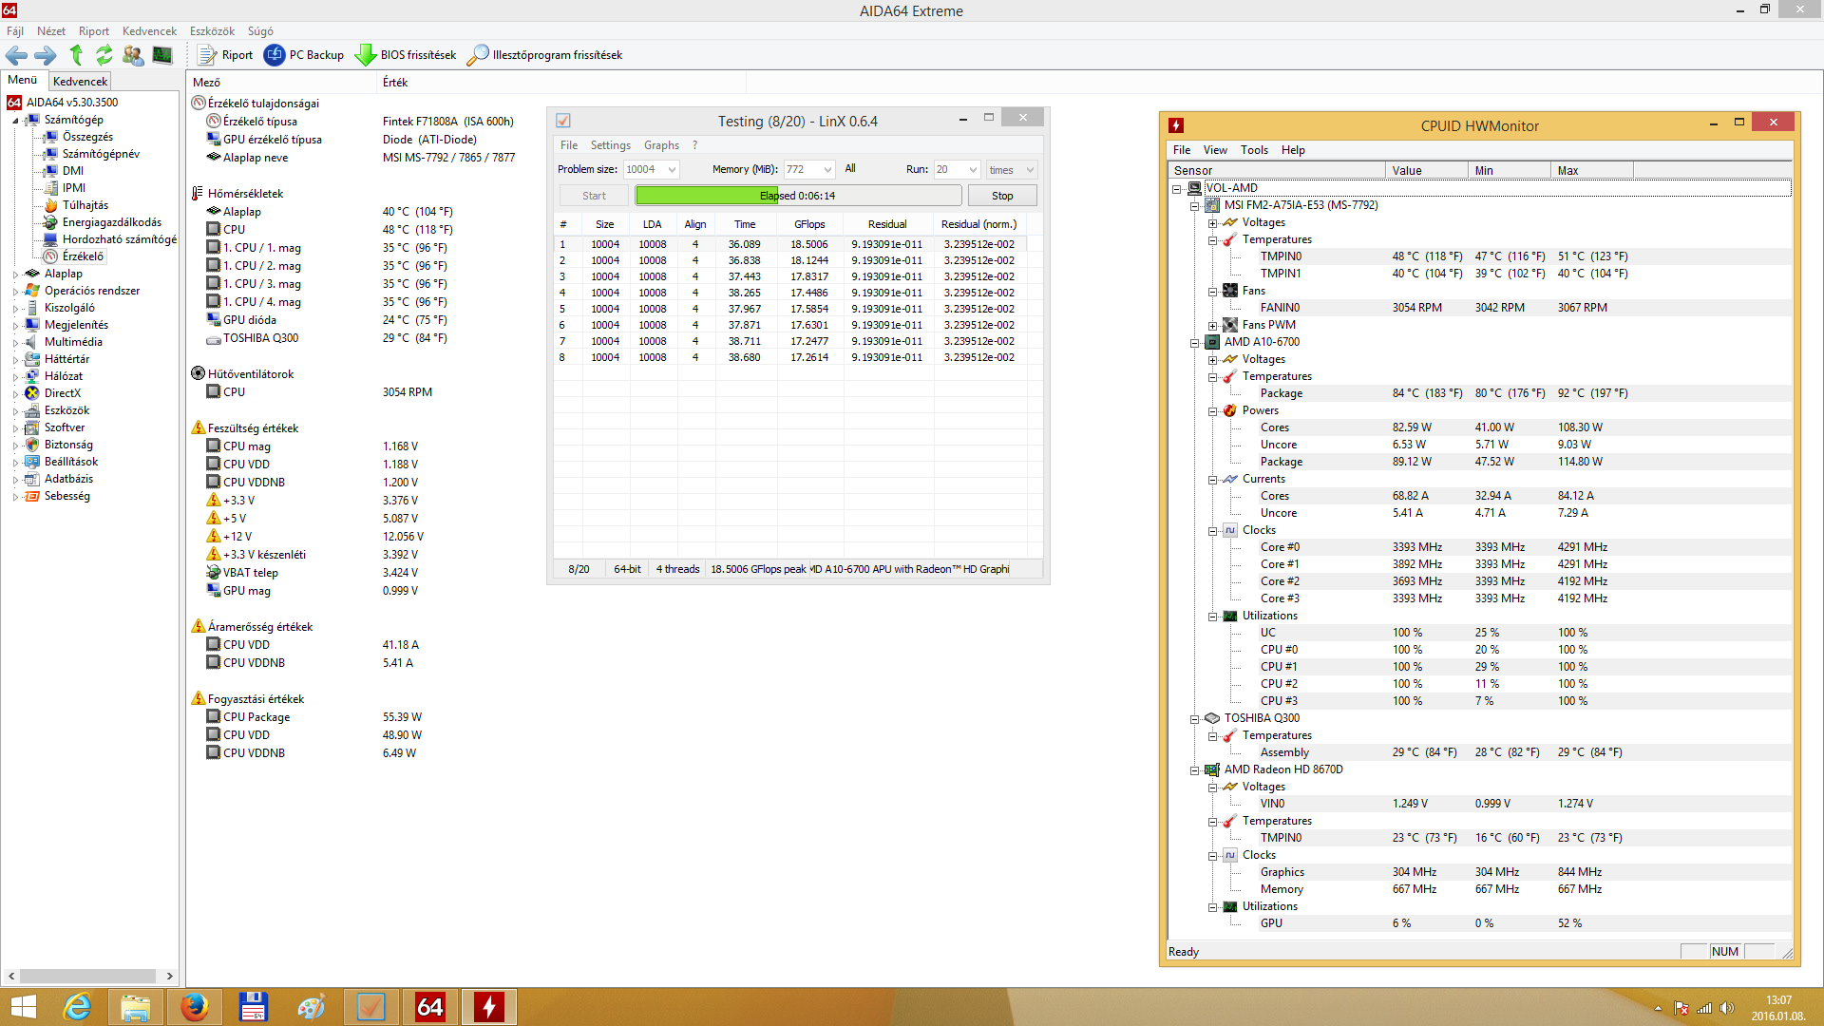Viewport: 1824px width, 1026px height.
Task: Collapse the Powers node in HWMonitor
Action: [1212, 410]
